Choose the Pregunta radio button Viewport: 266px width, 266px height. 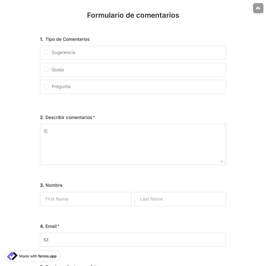(x=46, y=87)
